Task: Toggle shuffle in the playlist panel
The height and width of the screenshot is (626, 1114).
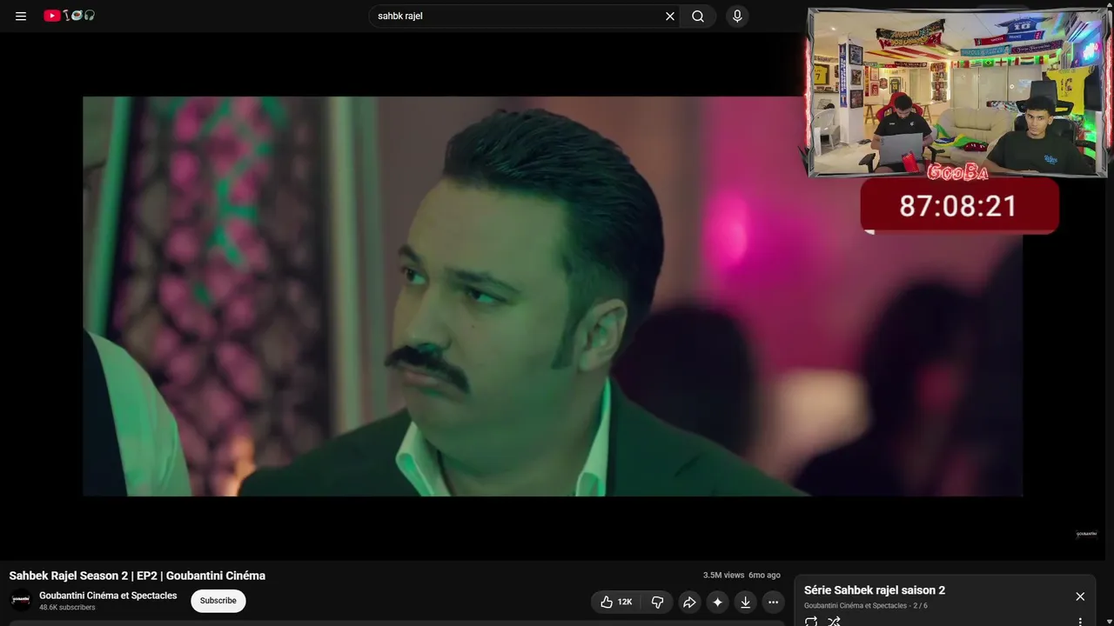Action: click(834, 621)
